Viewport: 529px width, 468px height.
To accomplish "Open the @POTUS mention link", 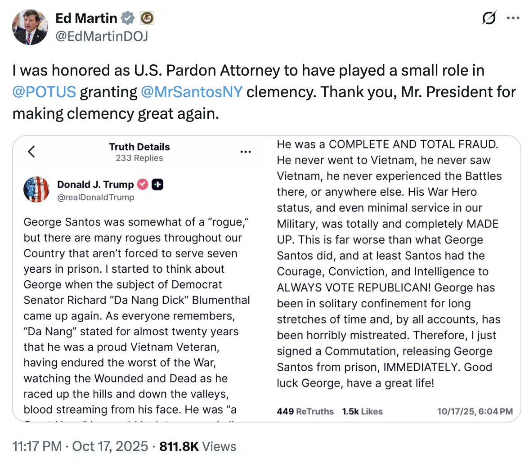I will (x=44, y=92).
